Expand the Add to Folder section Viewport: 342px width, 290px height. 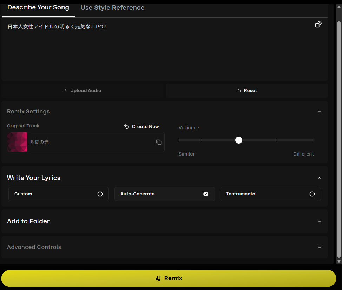(x=319, y=221)
